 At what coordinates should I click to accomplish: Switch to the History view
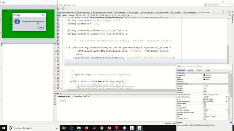click(x=71, y=15)
